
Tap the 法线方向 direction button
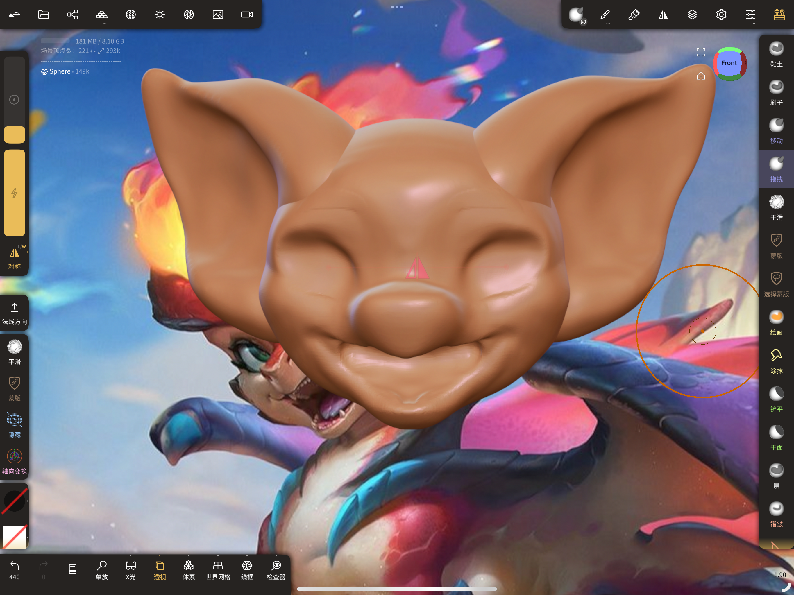14,313
